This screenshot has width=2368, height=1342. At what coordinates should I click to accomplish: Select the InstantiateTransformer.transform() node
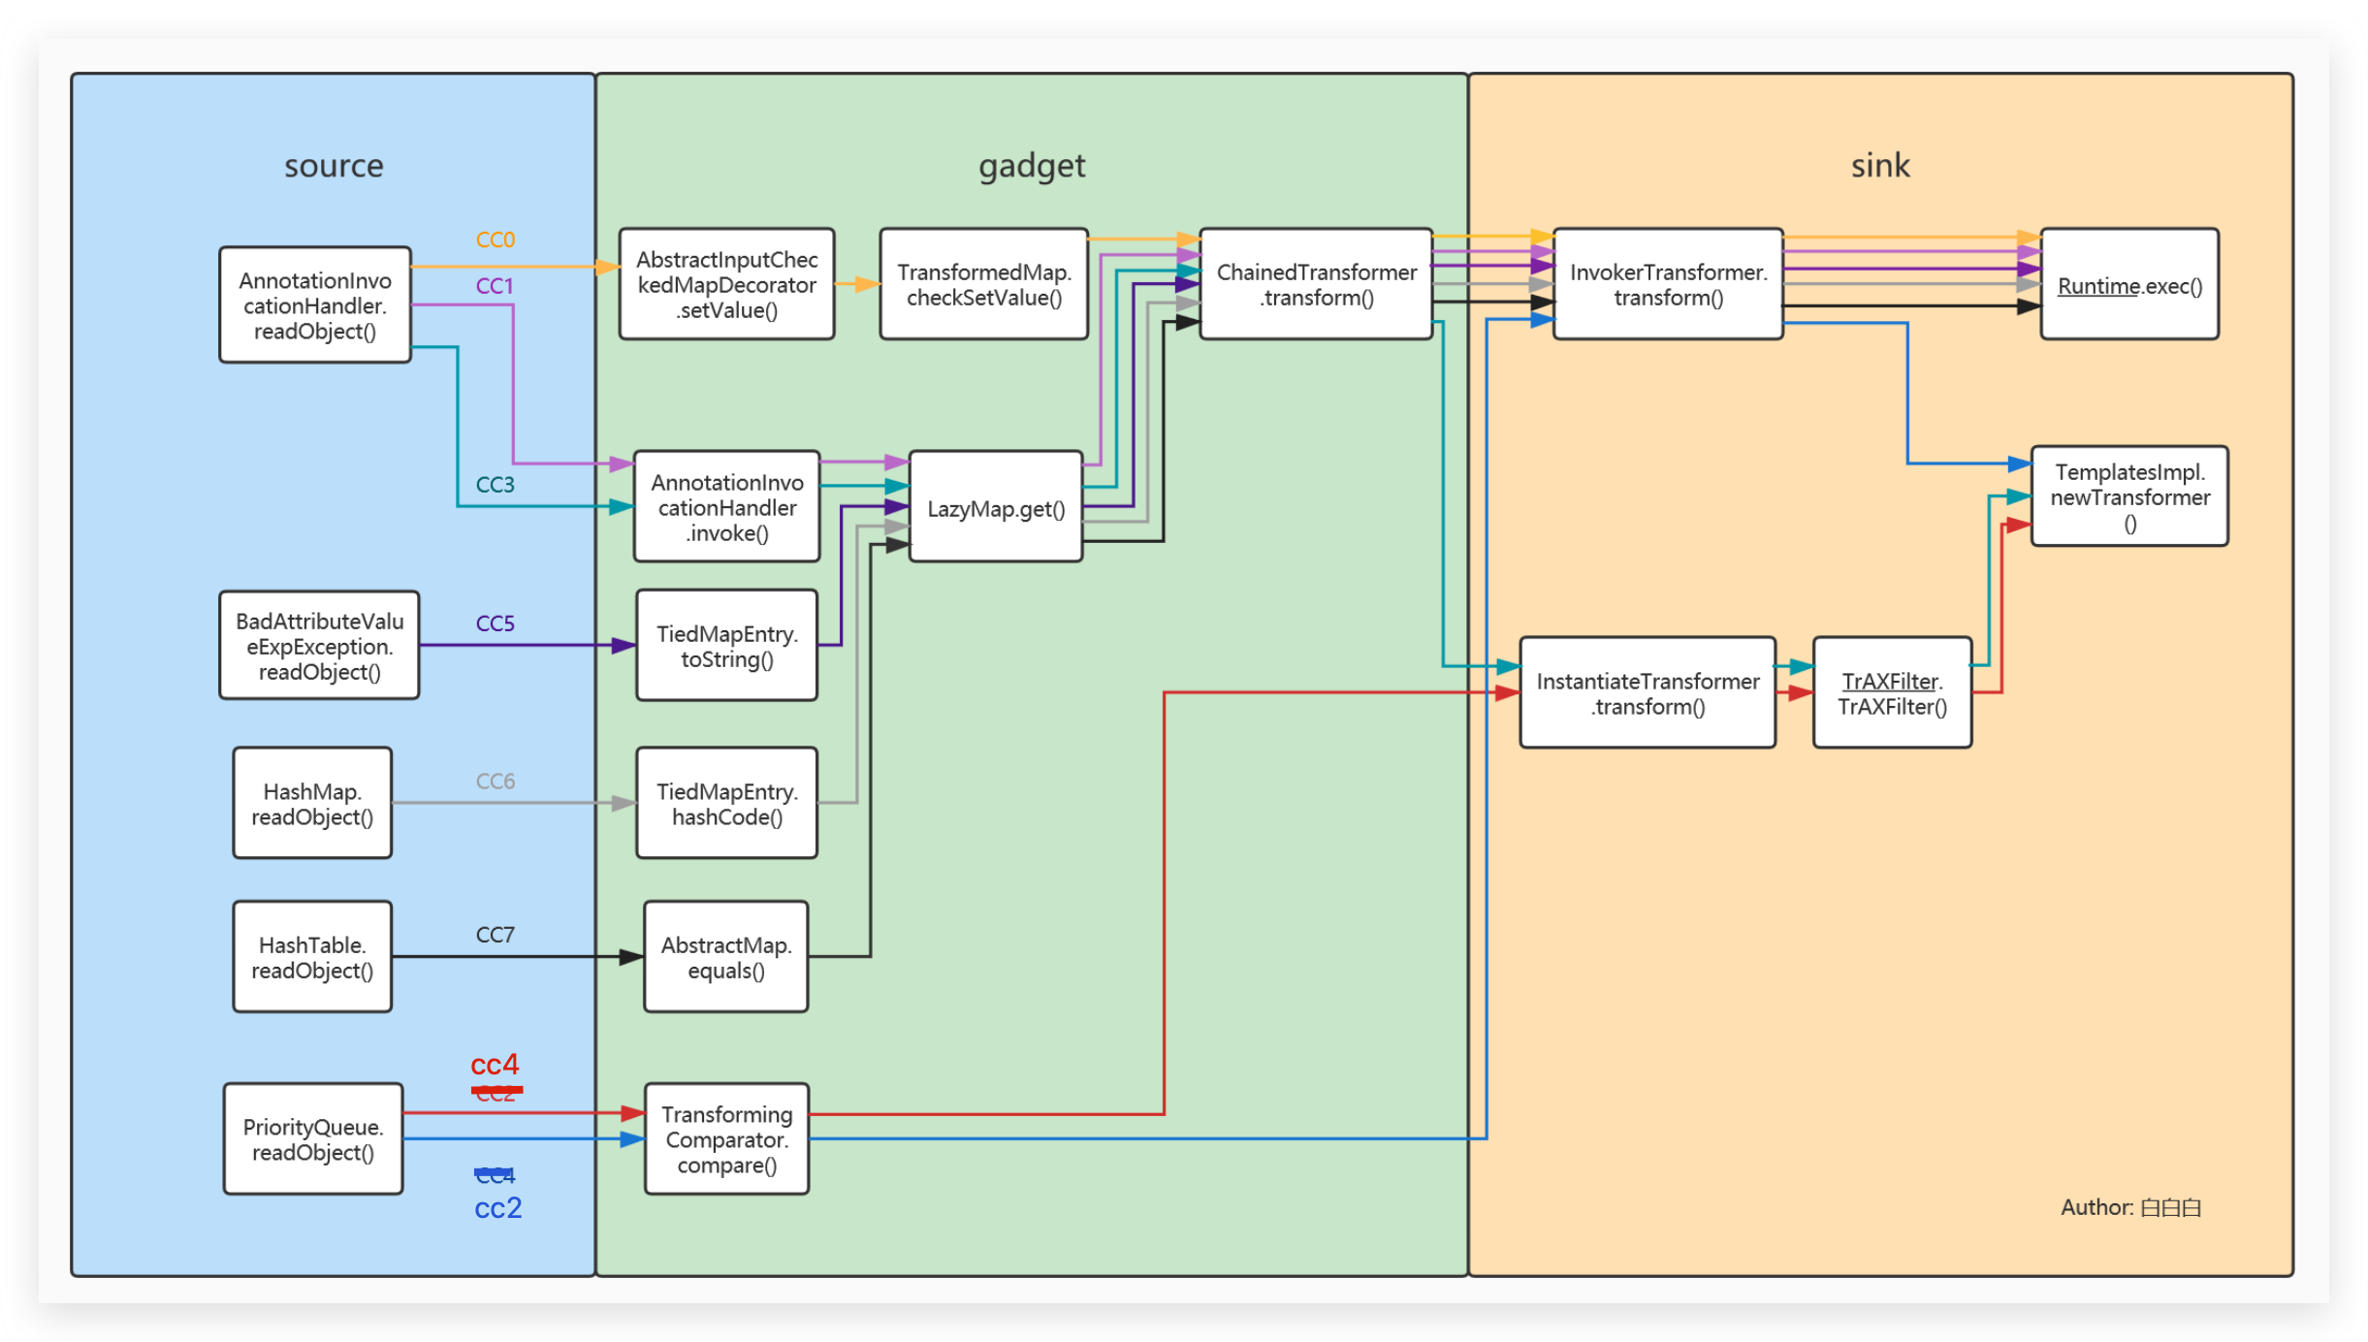[1648, 692]
